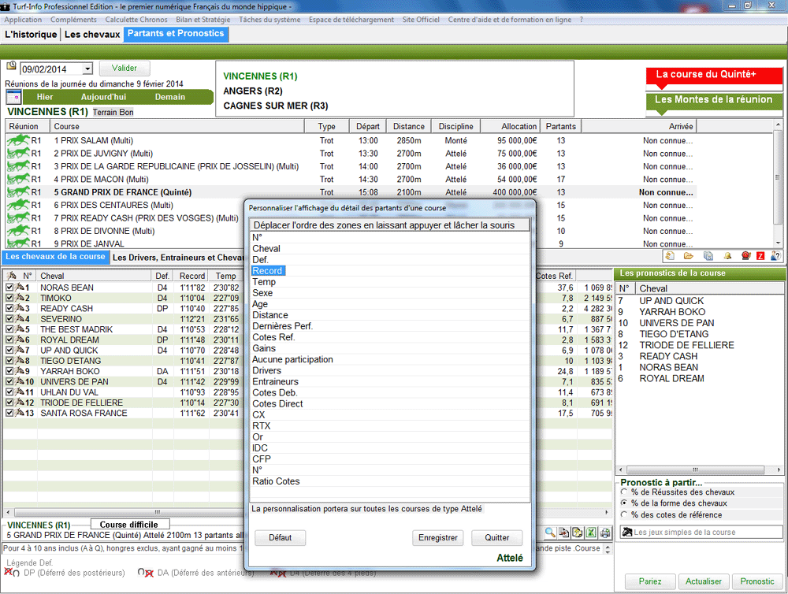The height and width of the screenshot is (594, 788).
Task: Switch to the 'Les chevaux' tab
Action: [x=92, y=35]
